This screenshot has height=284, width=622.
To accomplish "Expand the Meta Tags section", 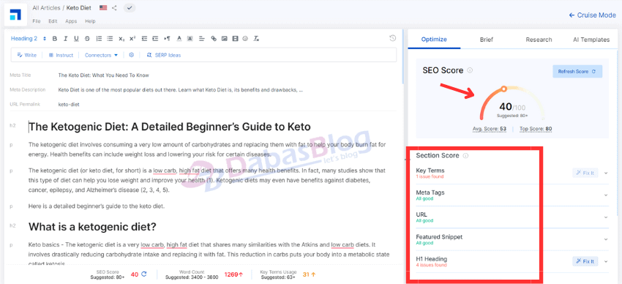I will 606,195.
